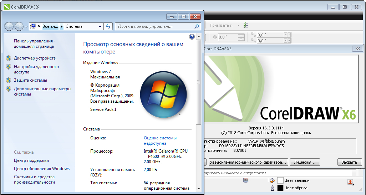The height and width of the screenshot is (195, 366).
Task: Click the duplicate distance Y icon
Action: tap(254, 41)
